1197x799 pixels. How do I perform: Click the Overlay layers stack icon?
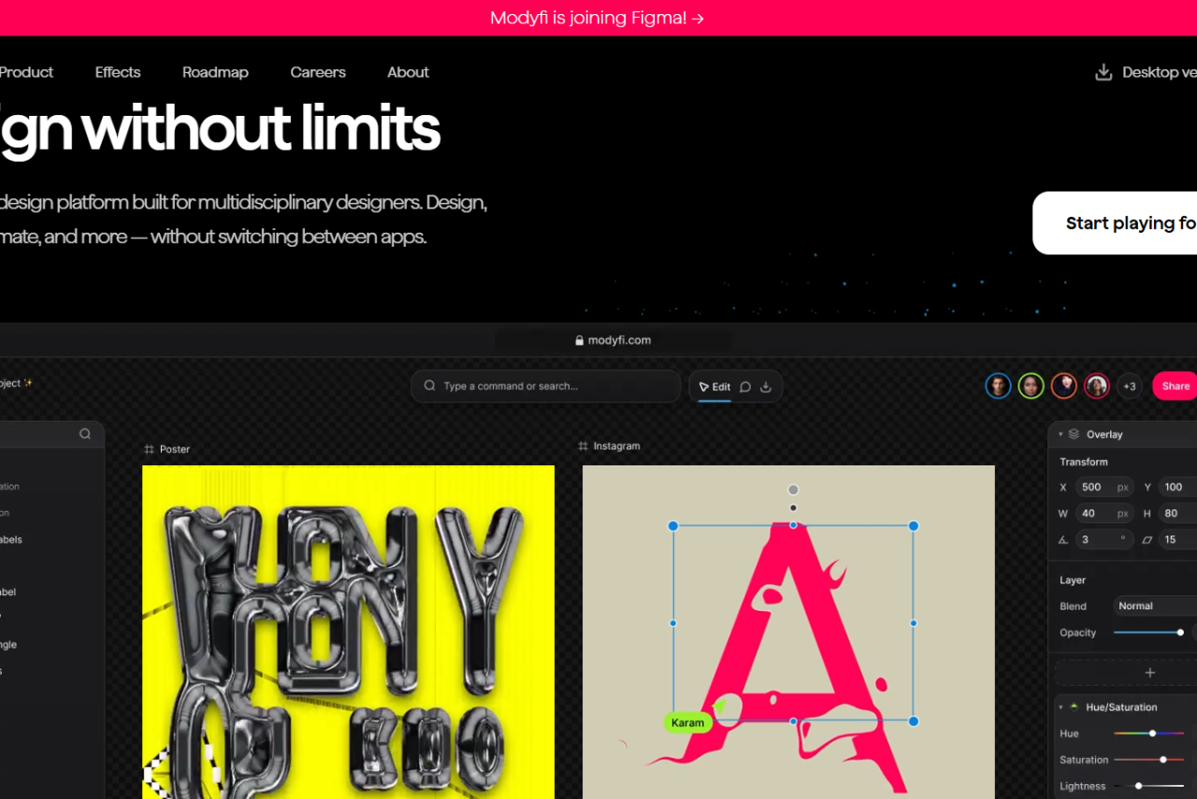[x=1074, y=435]
